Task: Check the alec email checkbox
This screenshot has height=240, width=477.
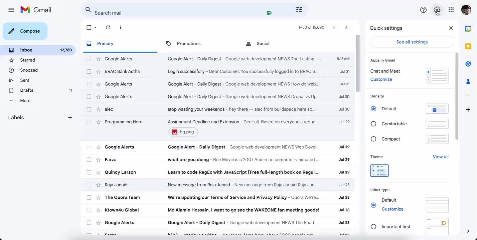Action: click(89, 109)
